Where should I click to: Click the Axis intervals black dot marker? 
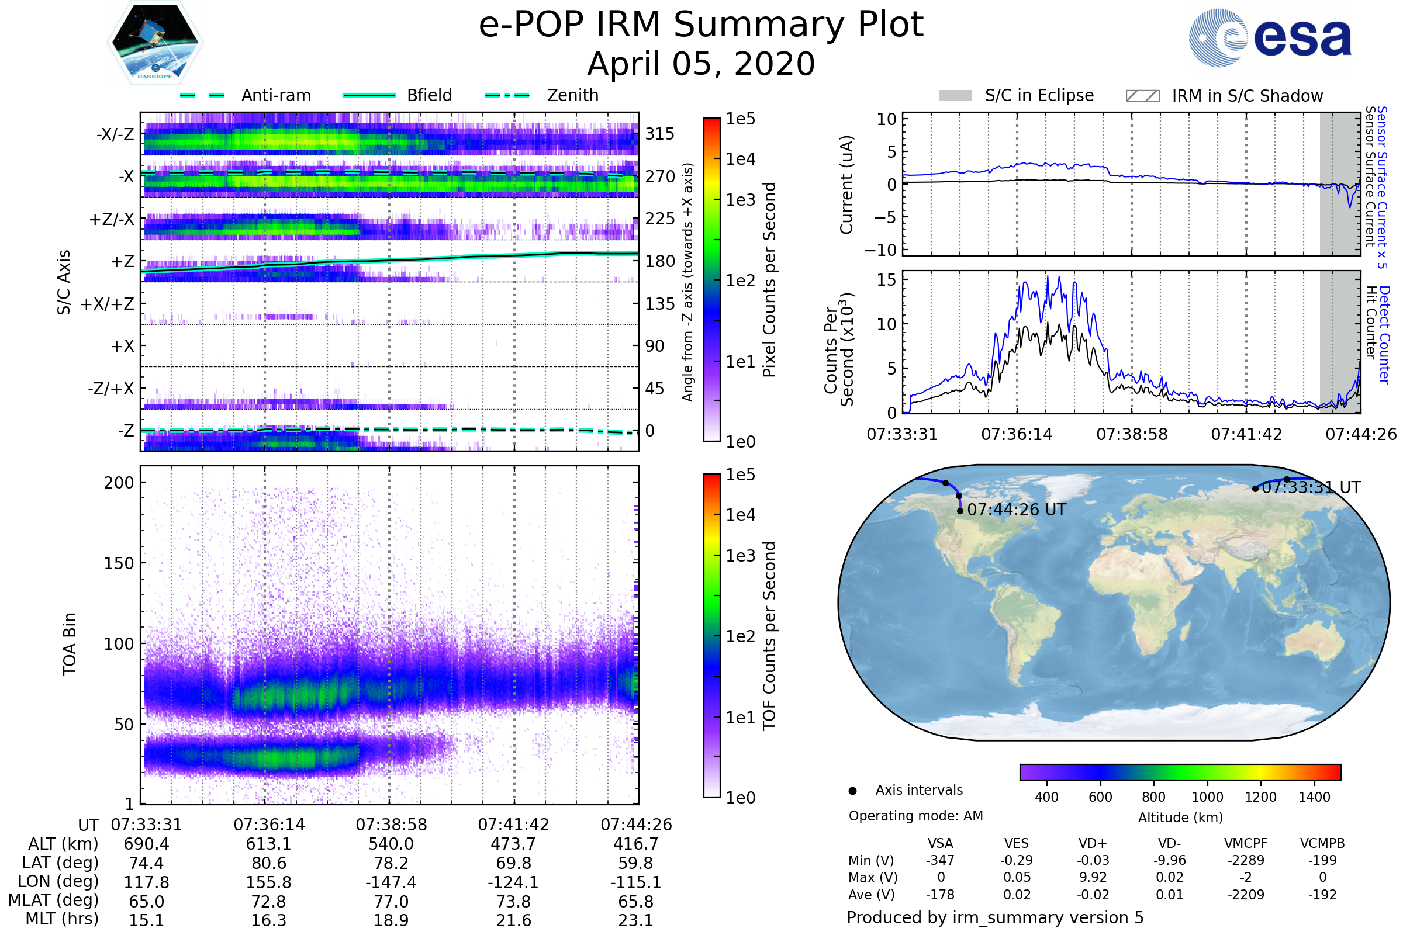[x=852, y=791]
